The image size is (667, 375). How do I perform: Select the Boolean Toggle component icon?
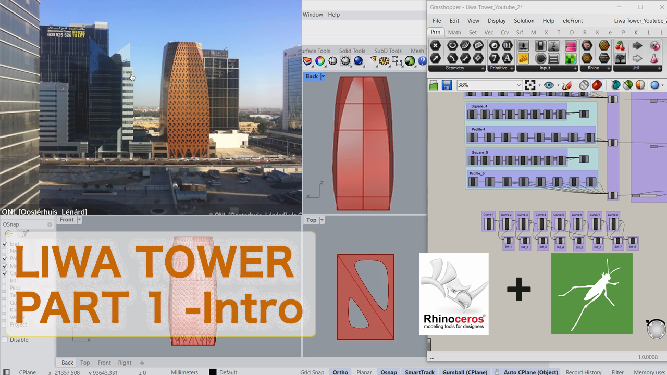(540, 46)
